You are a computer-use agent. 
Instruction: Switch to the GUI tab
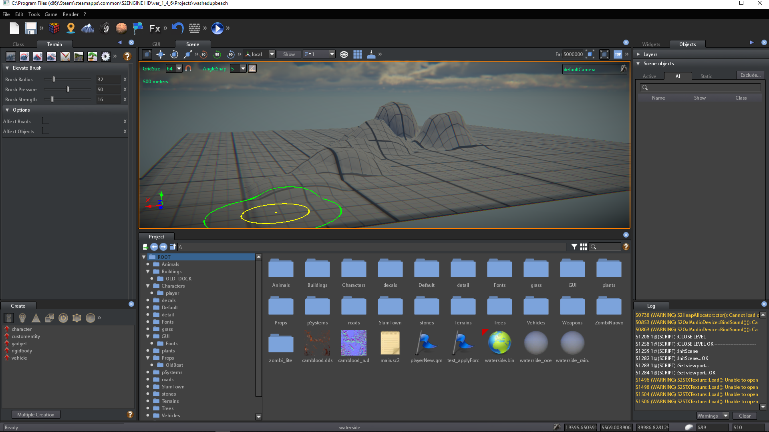156,44
